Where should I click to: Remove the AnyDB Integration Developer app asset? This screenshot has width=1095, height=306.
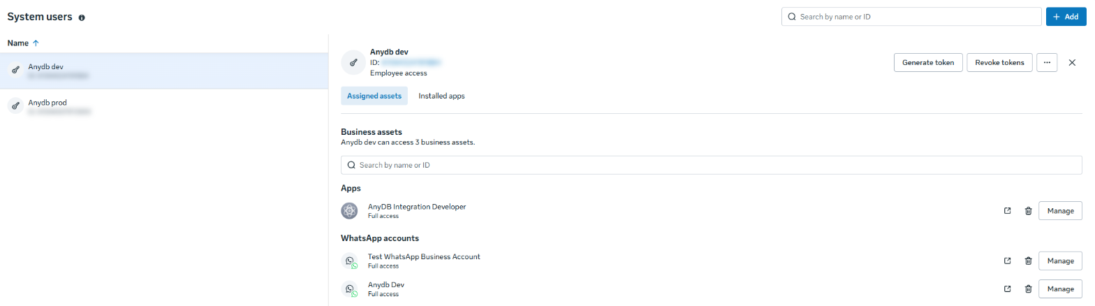coord(1028,210)
